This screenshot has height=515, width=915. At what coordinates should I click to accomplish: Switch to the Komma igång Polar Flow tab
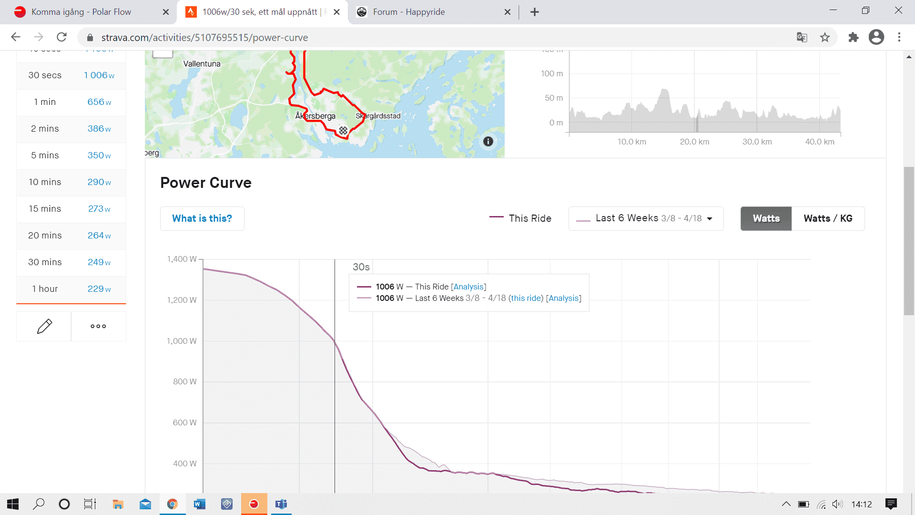81,12
